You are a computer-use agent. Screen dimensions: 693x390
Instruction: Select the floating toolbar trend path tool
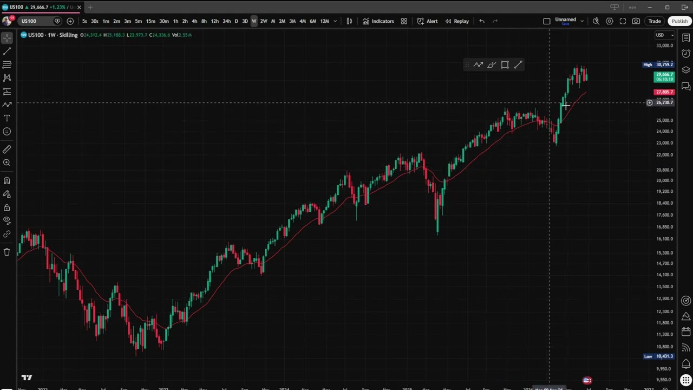(478, 65)
